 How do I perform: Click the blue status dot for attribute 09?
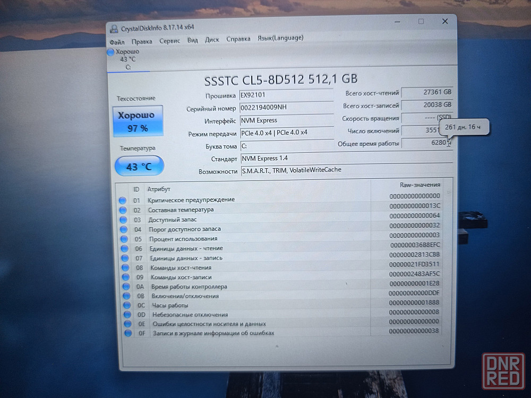(x=126, y=277)
